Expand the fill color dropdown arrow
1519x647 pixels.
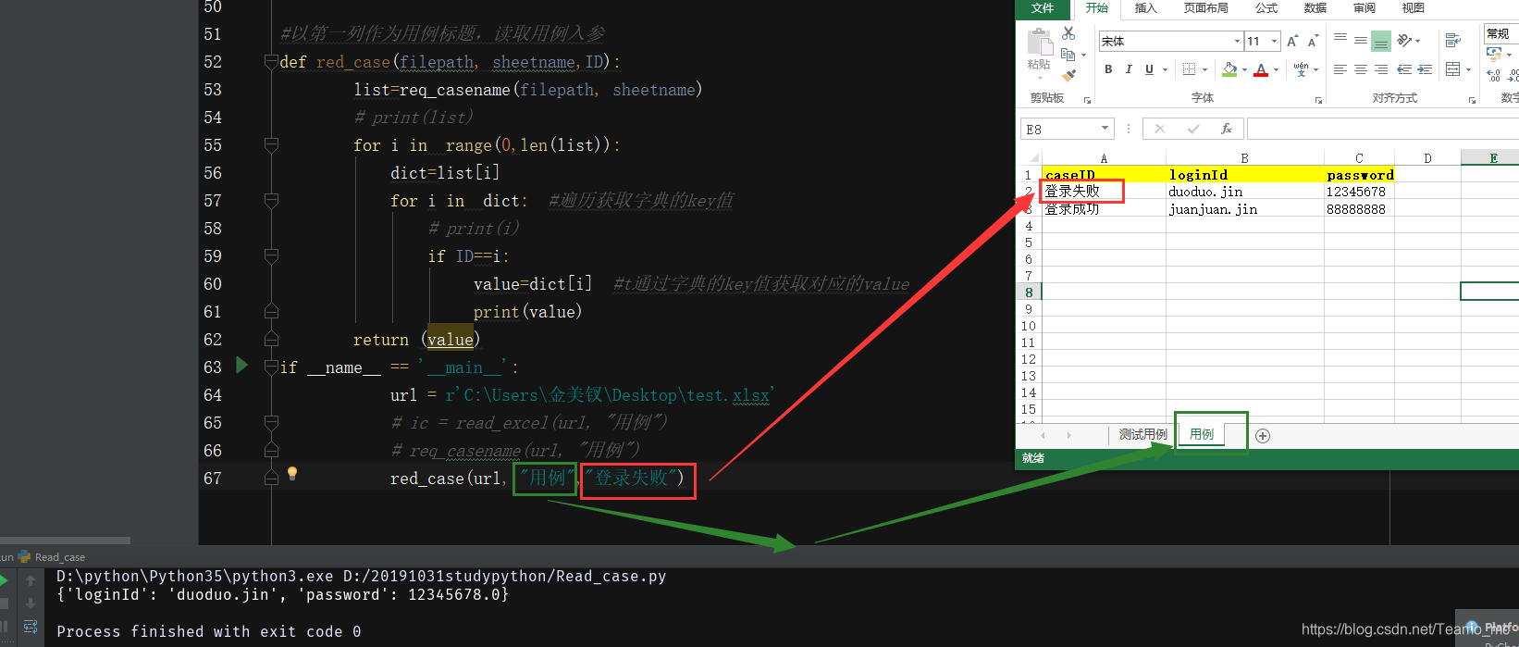click(1245, 69)
